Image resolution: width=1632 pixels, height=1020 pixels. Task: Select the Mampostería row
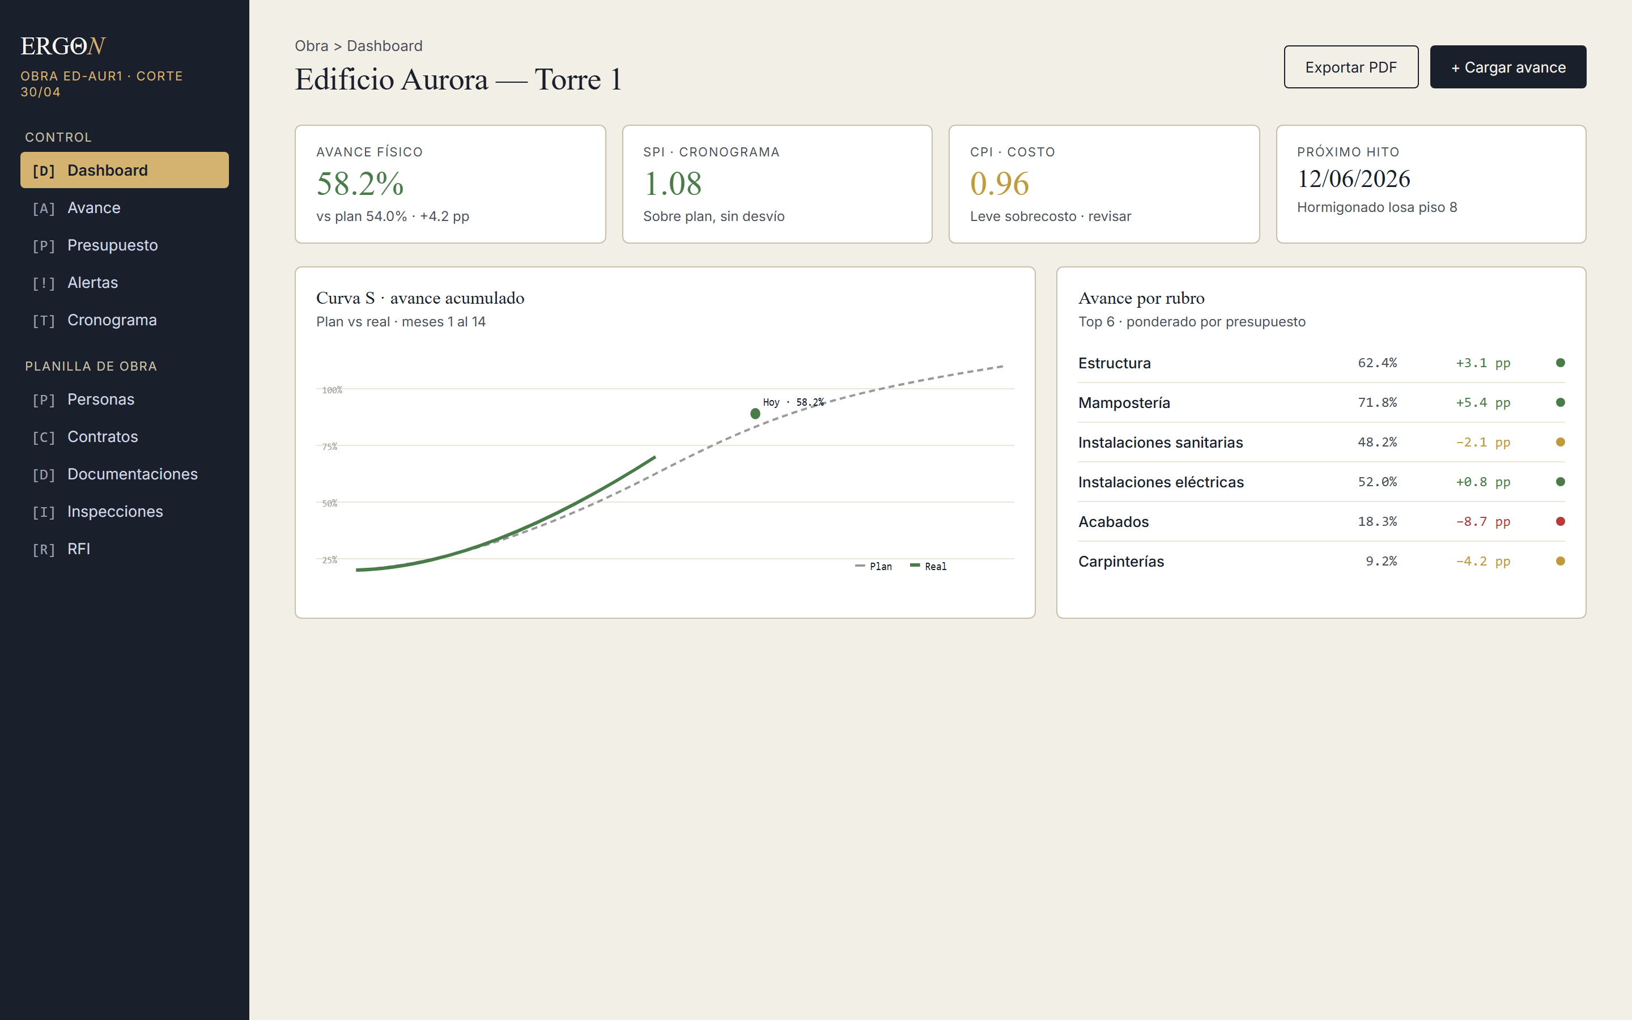1321,403
